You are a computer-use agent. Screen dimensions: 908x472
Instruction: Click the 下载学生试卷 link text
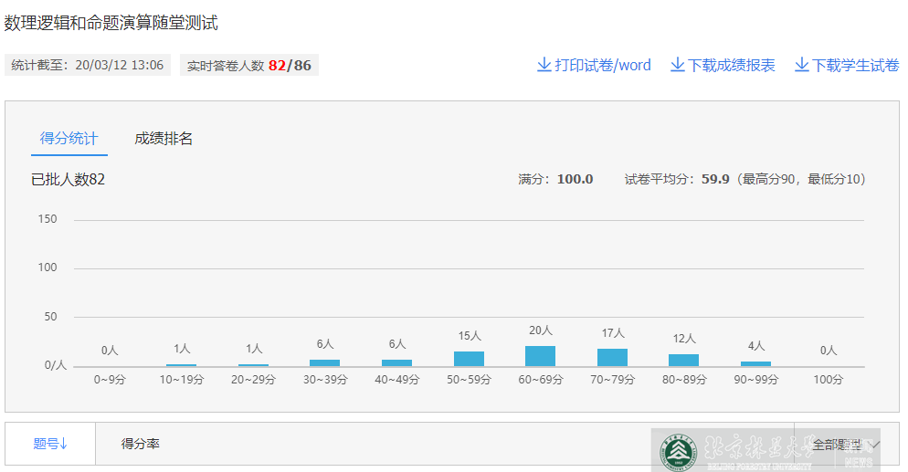[x=856, y=65]
